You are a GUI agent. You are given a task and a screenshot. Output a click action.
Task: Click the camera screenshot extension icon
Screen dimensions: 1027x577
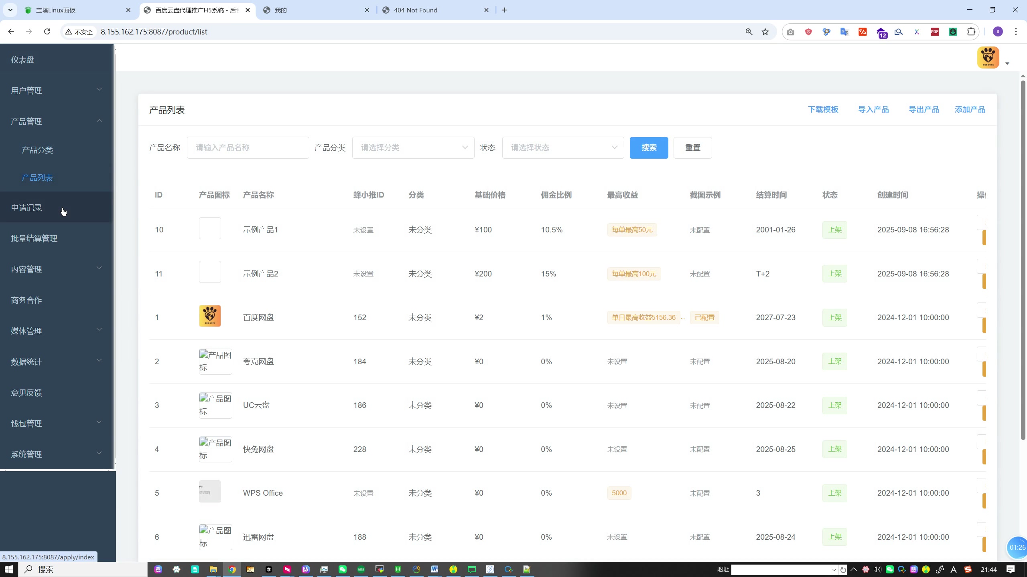(x=790, y=32)
